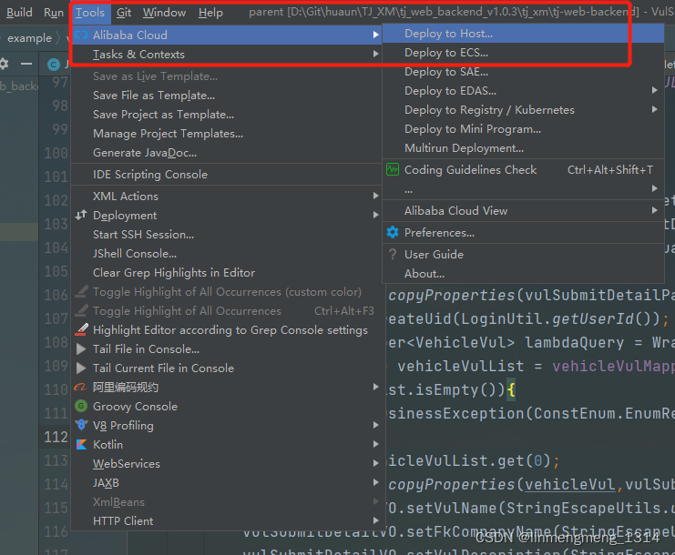Image resolution: width=675 pixels, height=555 pixels.
Task: Run Coding Guidelines Check
Action: pyautogui.click(x=523, y=170)
